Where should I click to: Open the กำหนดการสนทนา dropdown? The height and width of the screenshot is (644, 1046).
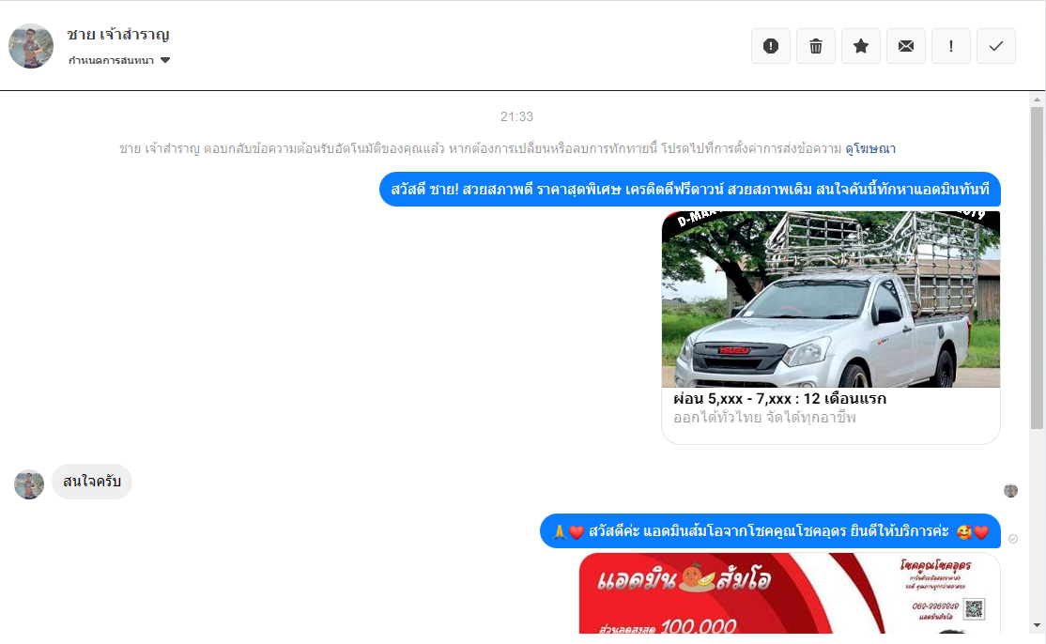[x=119, y=60]
